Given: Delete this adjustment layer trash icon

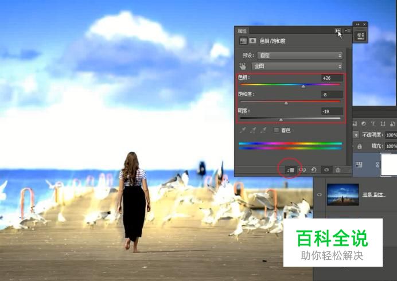Looking at the screenshot, I should [x=338, y=170].
